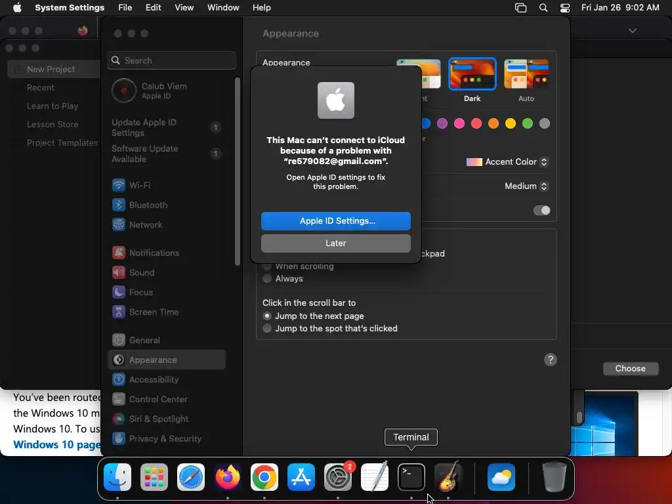Launch Google Chrome from the Dock

tap(264, 477)
